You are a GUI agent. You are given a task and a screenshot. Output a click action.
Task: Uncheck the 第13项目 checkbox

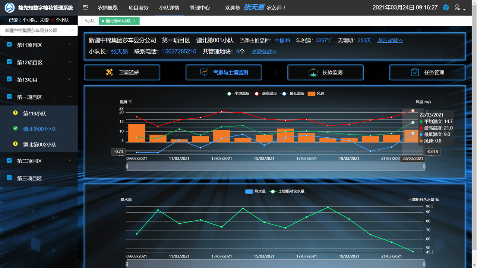9,79
